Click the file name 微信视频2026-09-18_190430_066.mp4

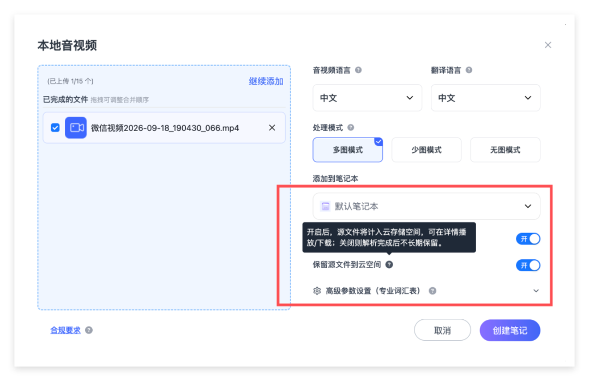click(x=165, y=128)
